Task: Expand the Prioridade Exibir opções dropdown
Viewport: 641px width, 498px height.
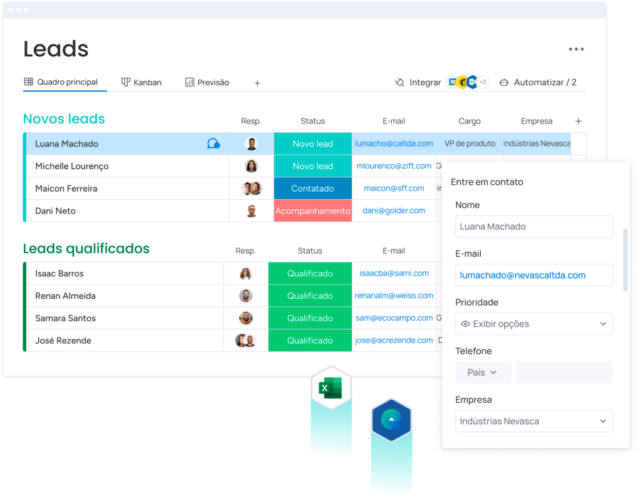Action: pos(603,324)
